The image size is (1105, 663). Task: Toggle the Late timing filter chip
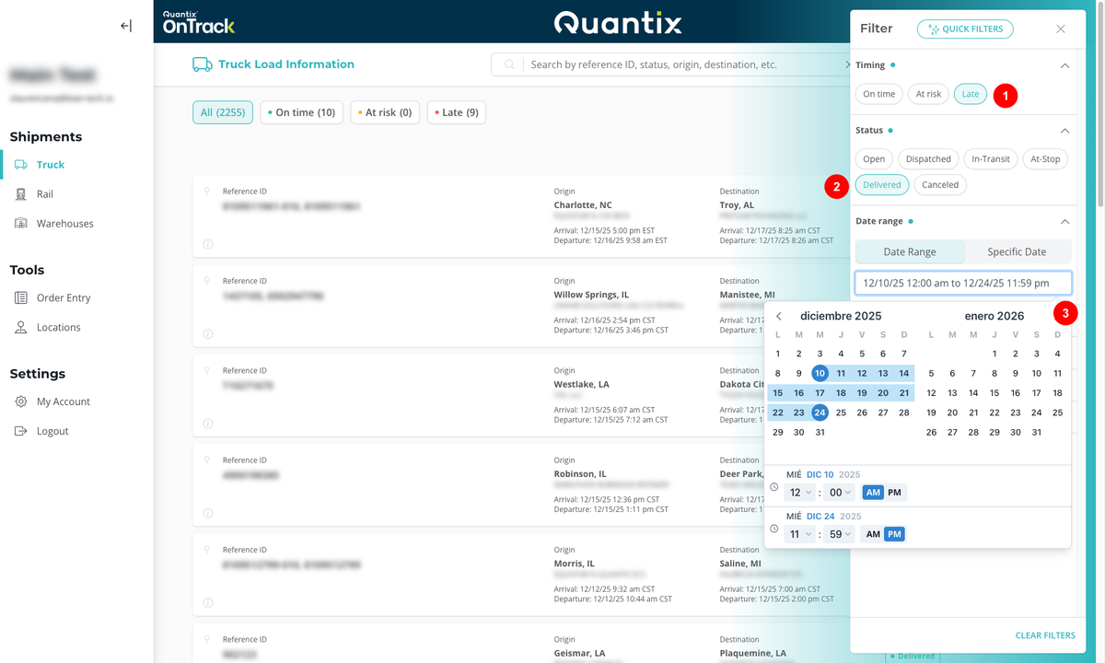970,94
